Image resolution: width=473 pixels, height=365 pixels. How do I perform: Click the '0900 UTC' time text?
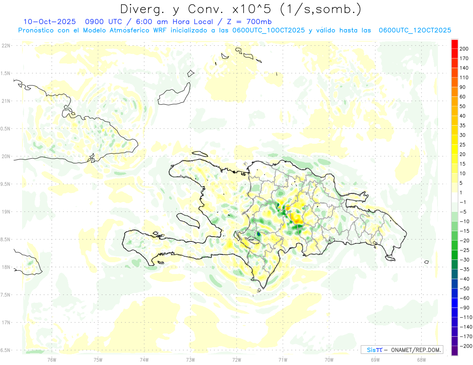pos(104,22)
